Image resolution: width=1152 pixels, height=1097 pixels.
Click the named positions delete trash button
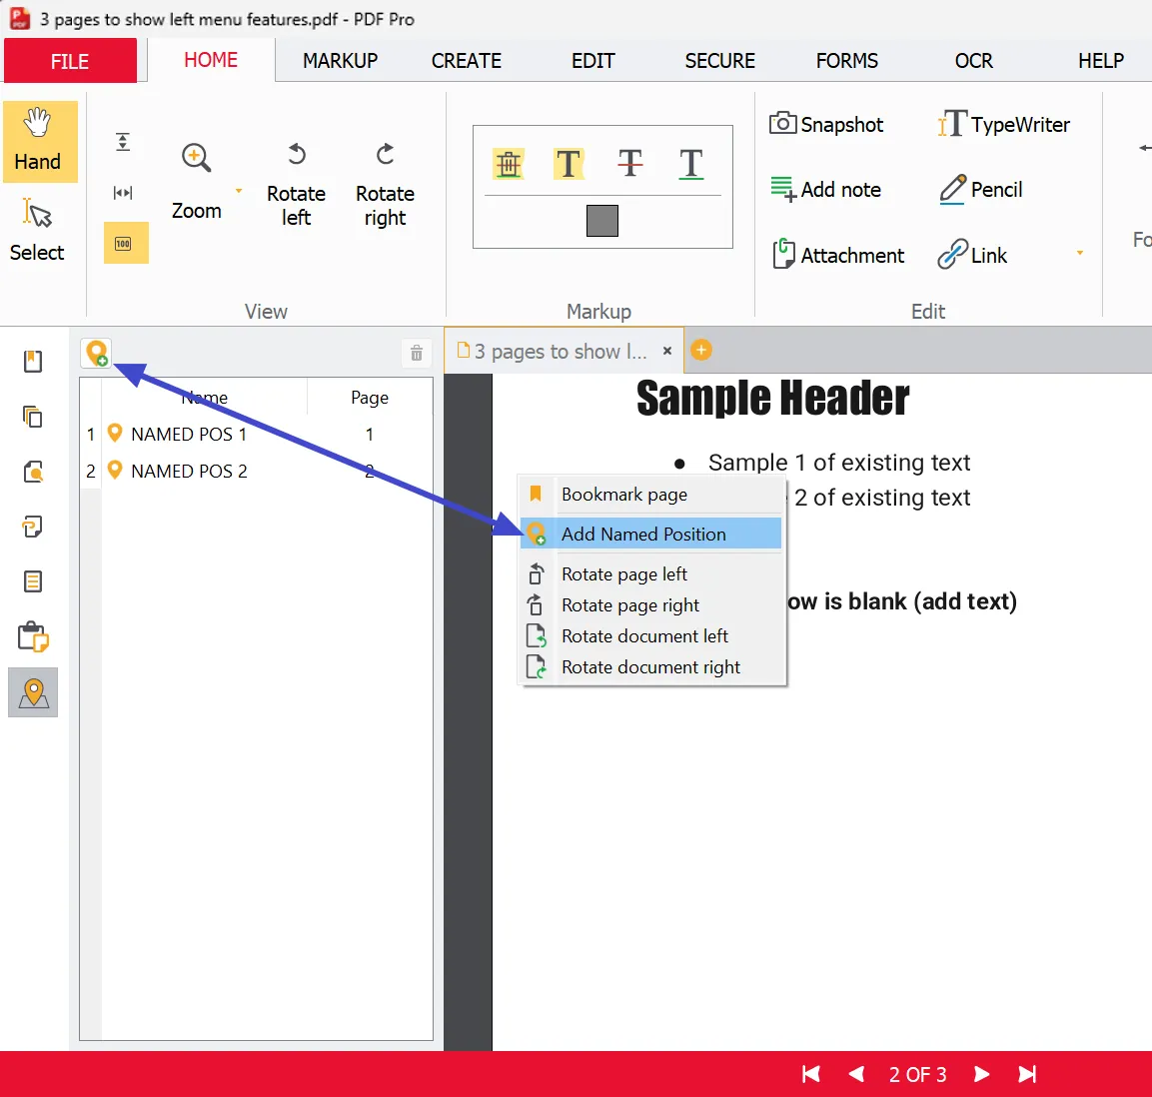(417, 354)
